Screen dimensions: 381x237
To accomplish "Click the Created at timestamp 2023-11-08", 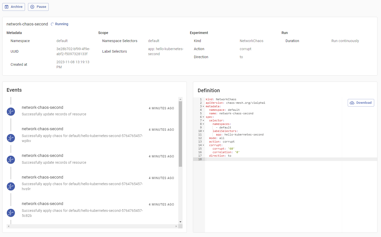I will 73,64.
